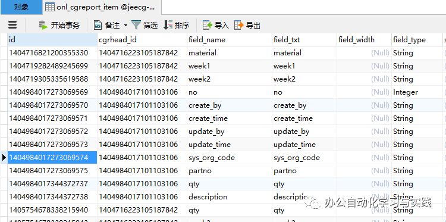
Task: Click (Null) field_width in week1 row
Action: (x=364, y=66)
